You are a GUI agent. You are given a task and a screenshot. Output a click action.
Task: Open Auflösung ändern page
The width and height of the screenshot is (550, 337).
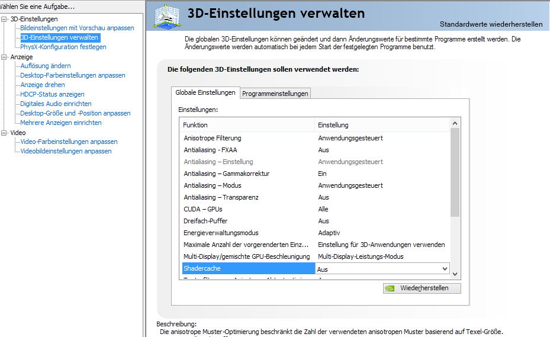46,66
